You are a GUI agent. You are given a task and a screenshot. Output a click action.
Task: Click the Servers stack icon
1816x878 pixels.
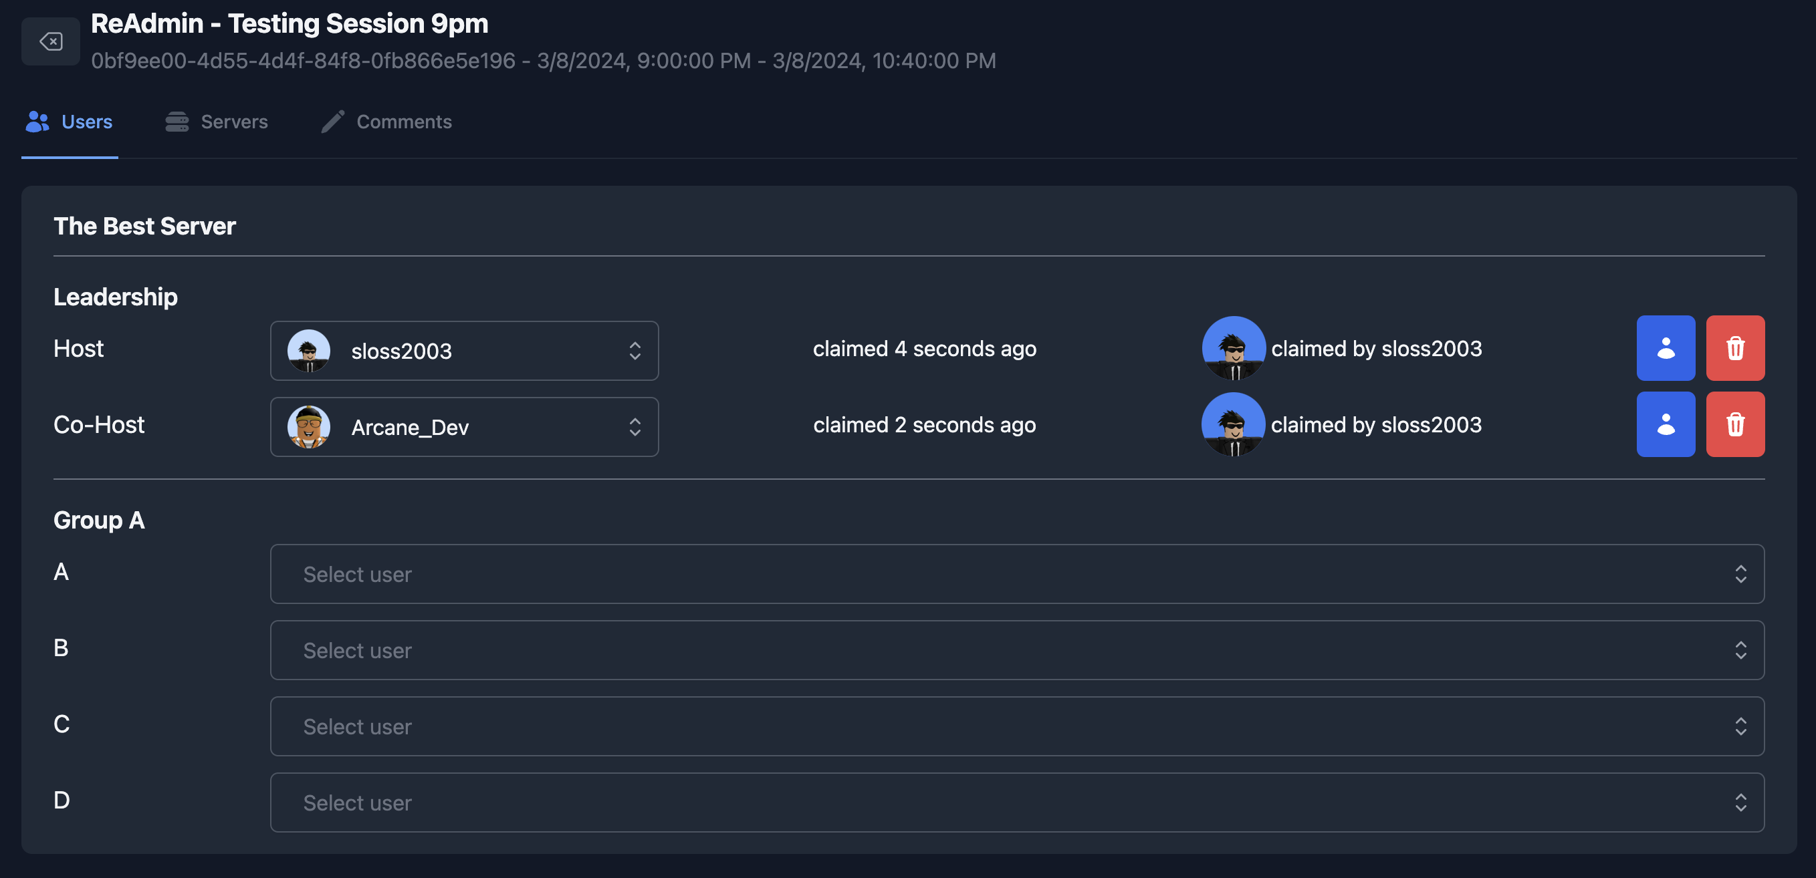pos(177,122)
